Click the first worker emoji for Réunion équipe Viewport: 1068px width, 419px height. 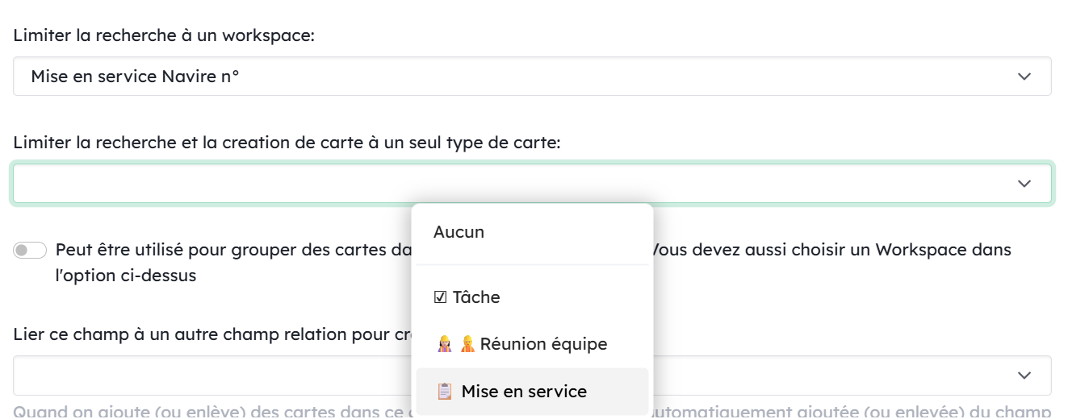(x=443, y=345)
